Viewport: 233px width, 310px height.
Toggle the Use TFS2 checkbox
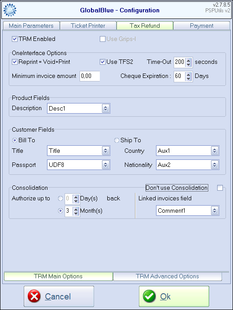102,62
